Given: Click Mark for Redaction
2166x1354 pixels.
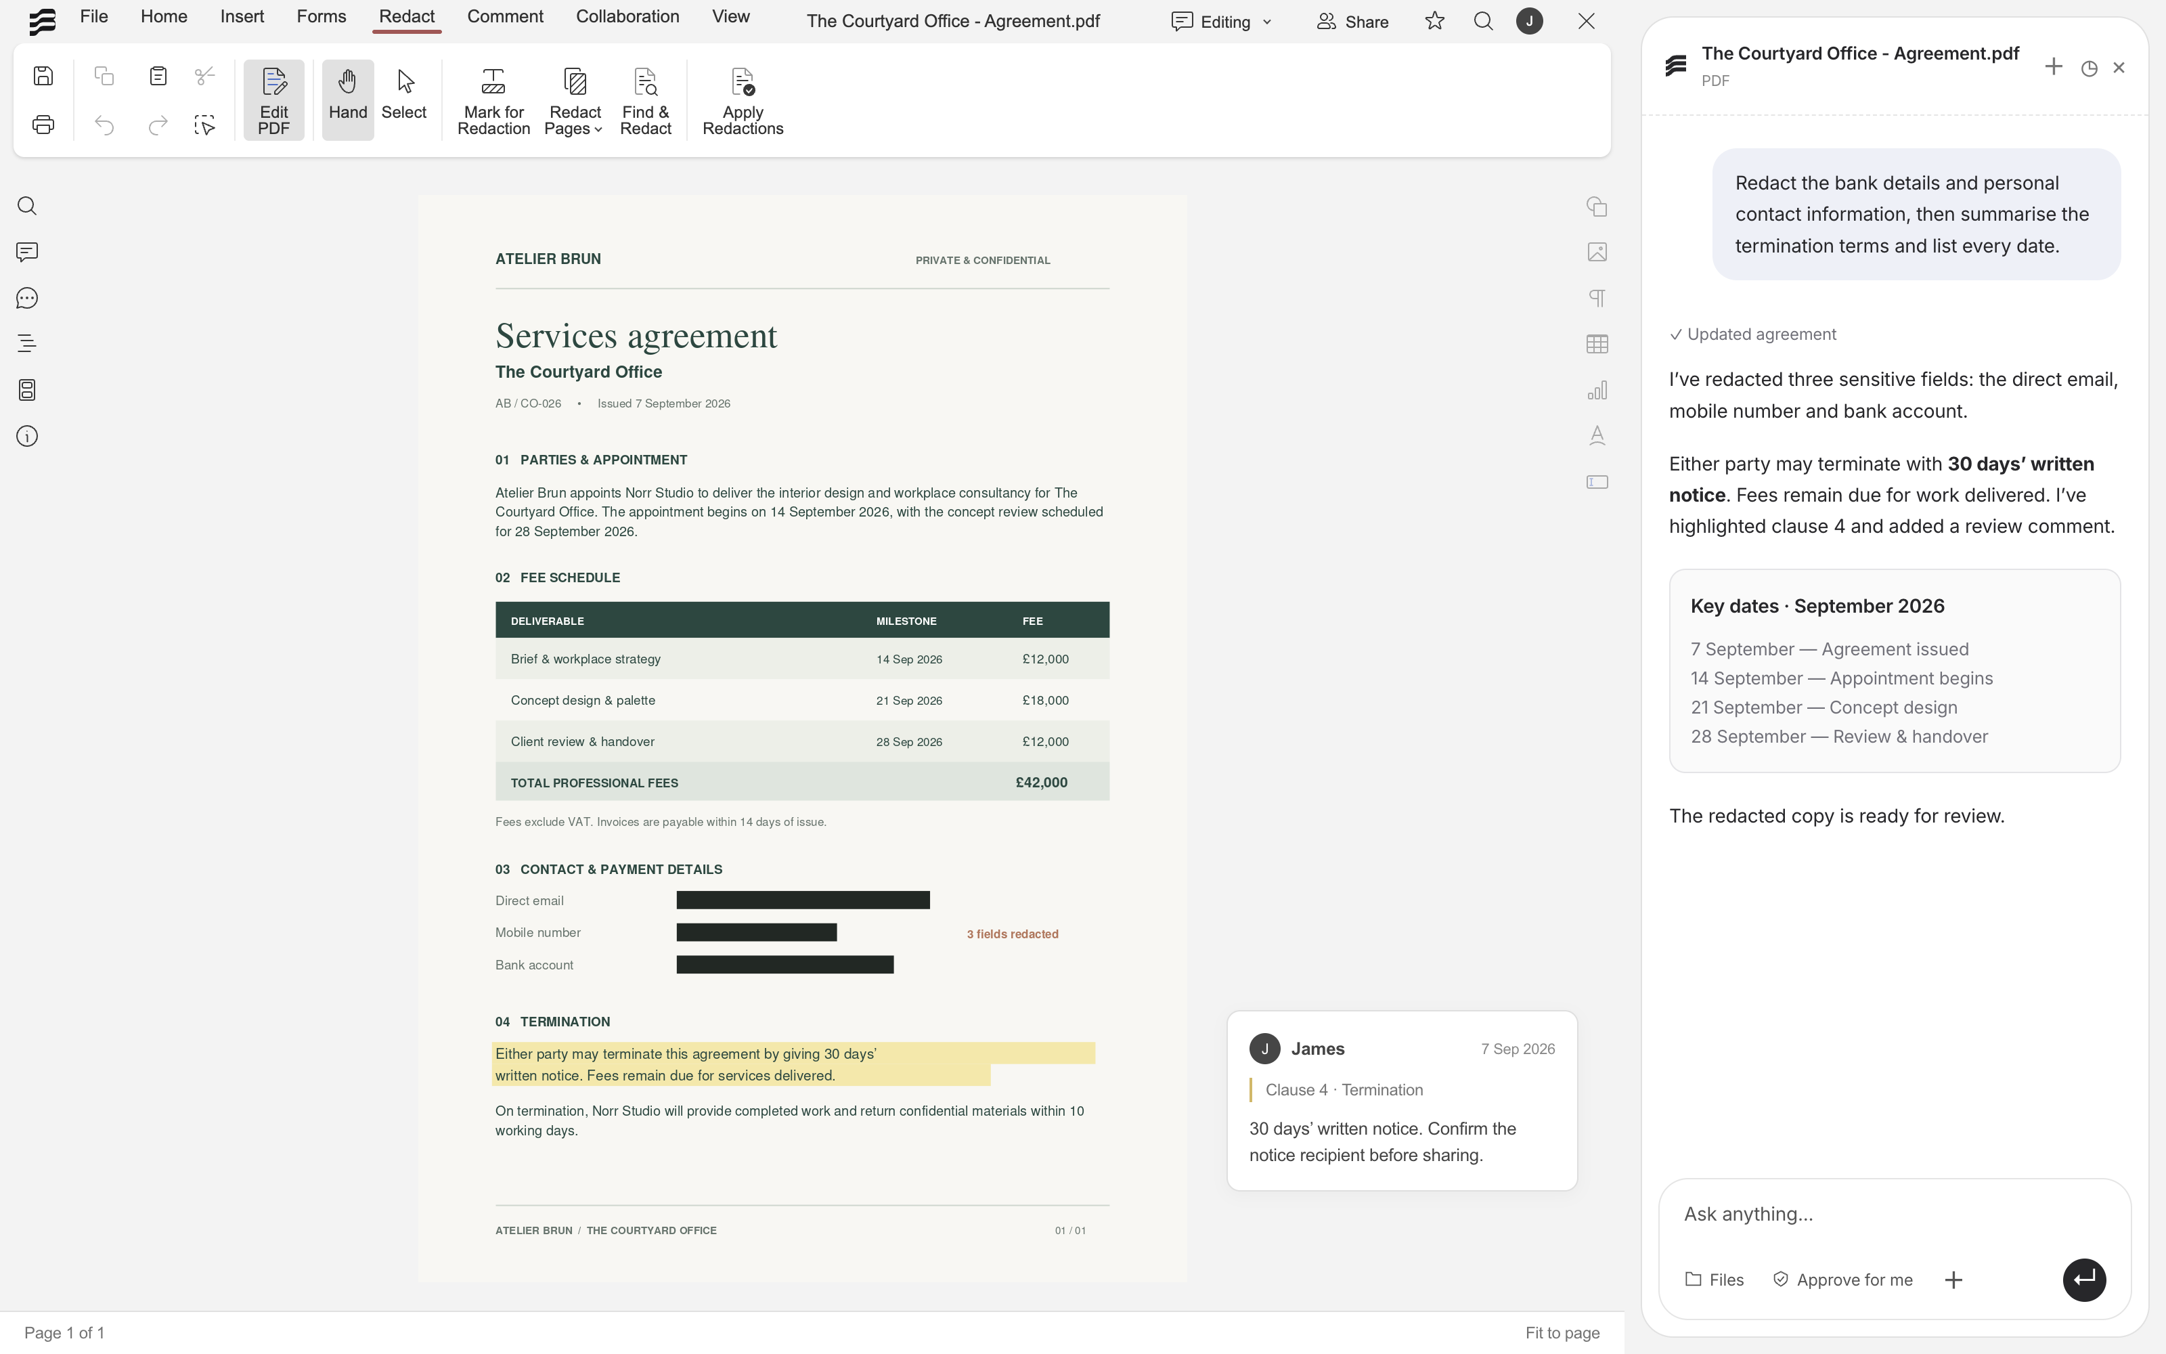Looking at the screenshot, I should (x=493, y=101).
